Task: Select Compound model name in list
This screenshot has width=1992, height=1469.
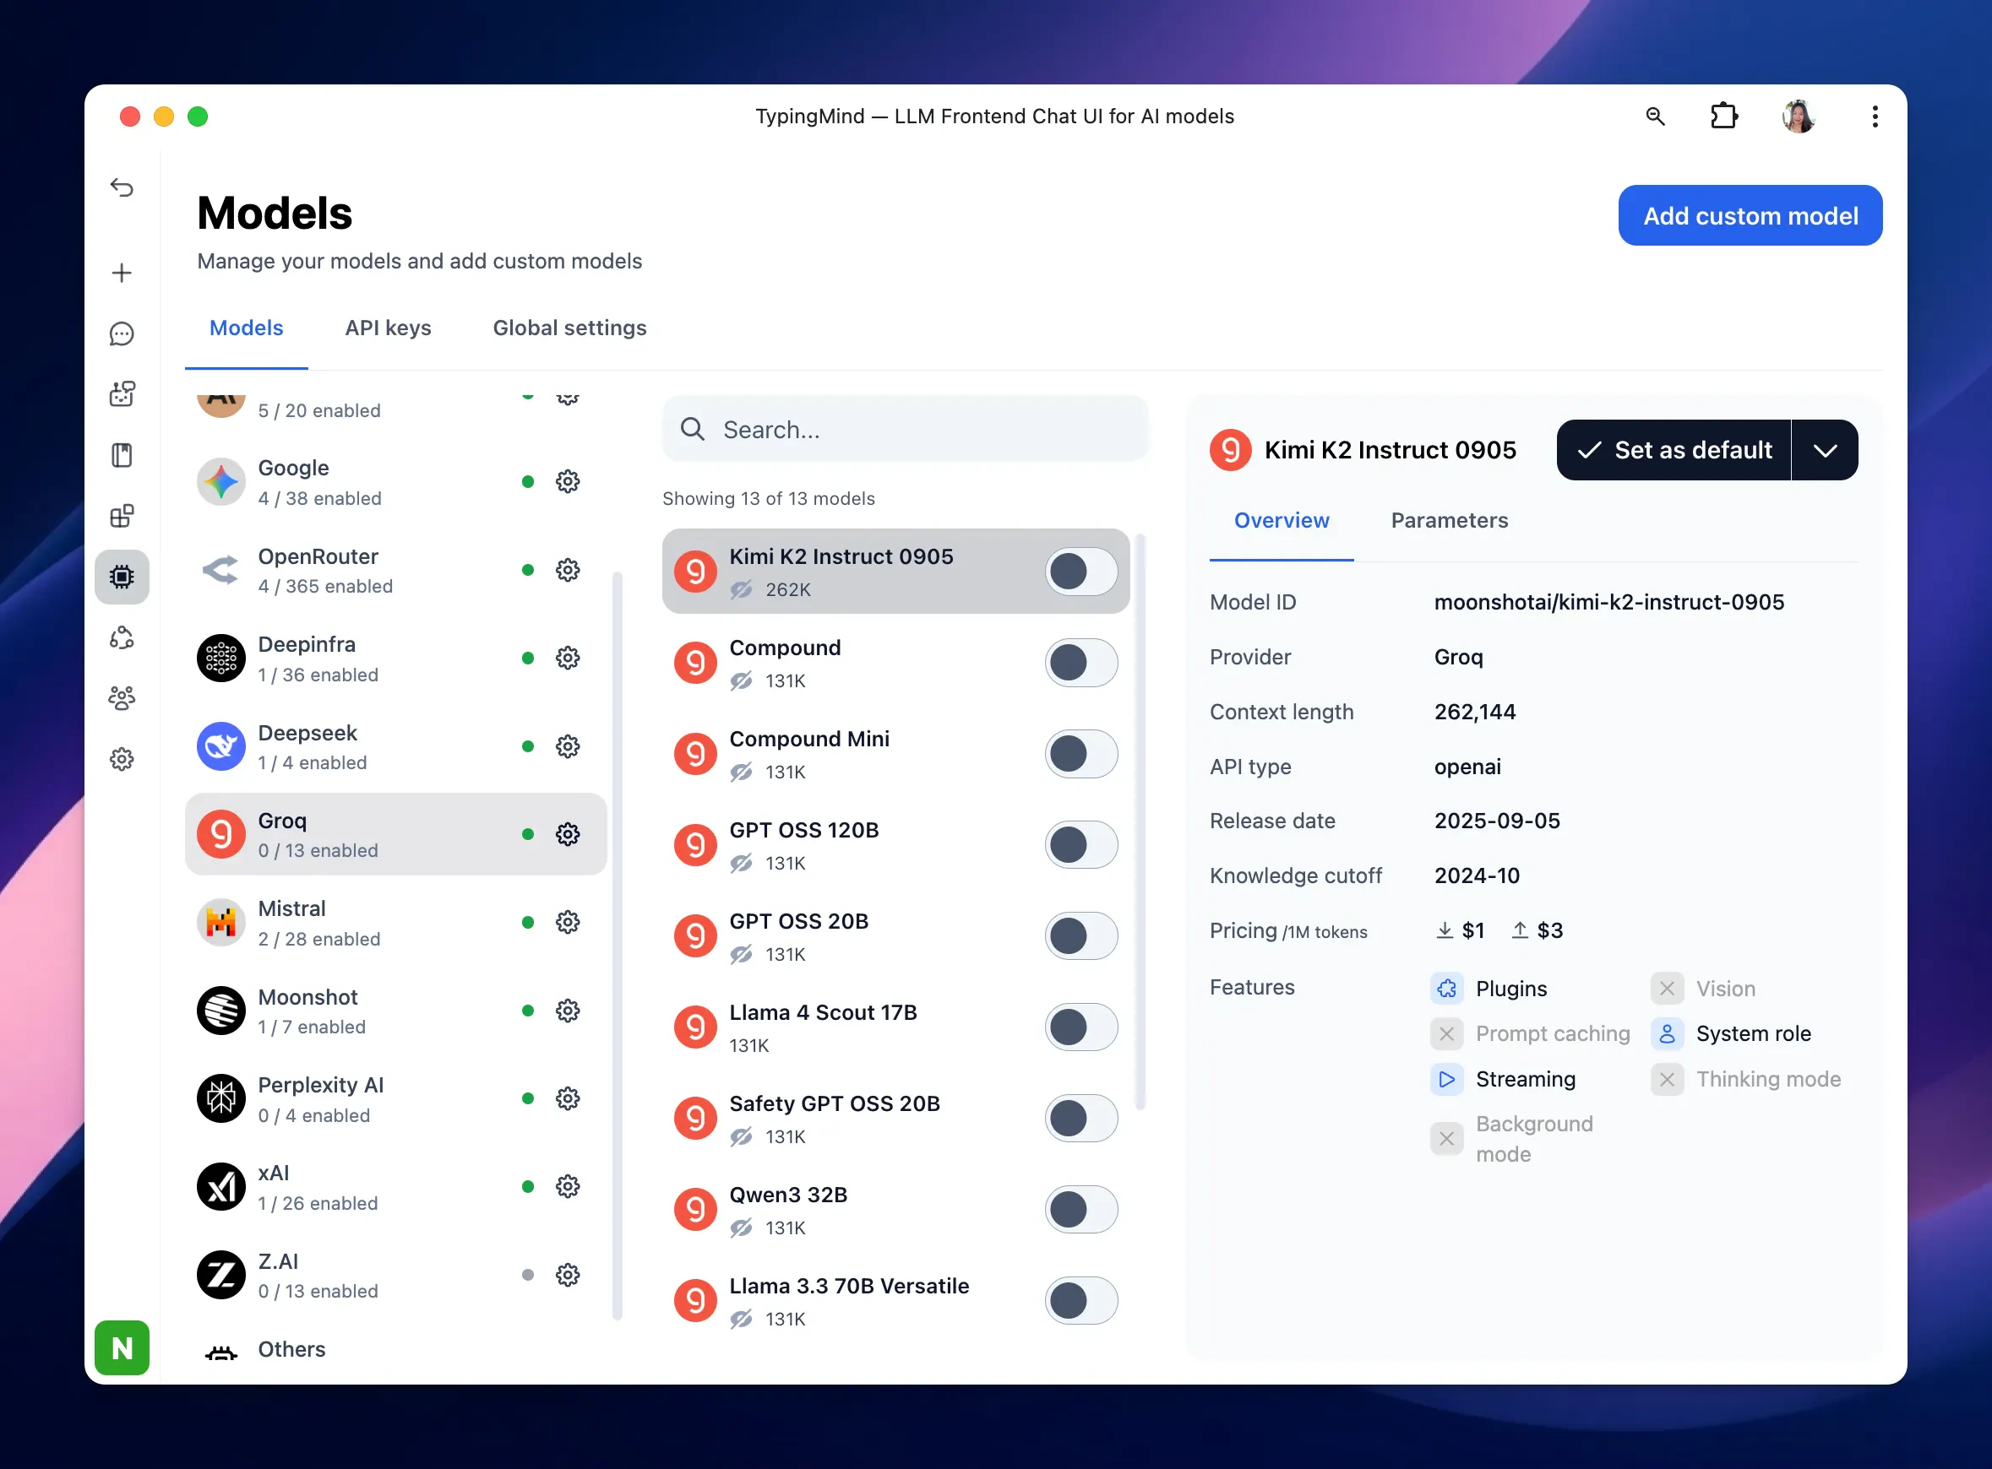Action: tap(785, 648)
